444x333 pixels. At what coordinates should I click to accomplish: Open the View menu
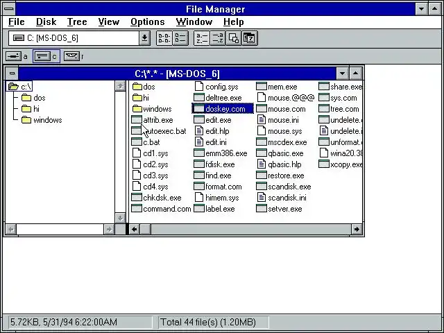[109, 22]
